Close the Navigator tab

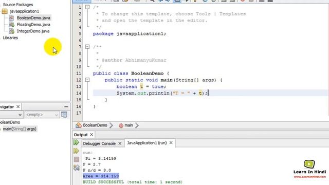click(x=18, y=107)
